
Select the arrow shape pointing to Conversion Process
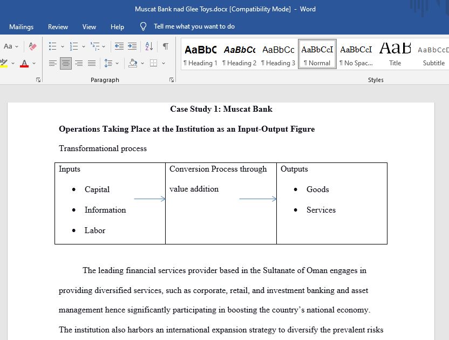(150, 199)
